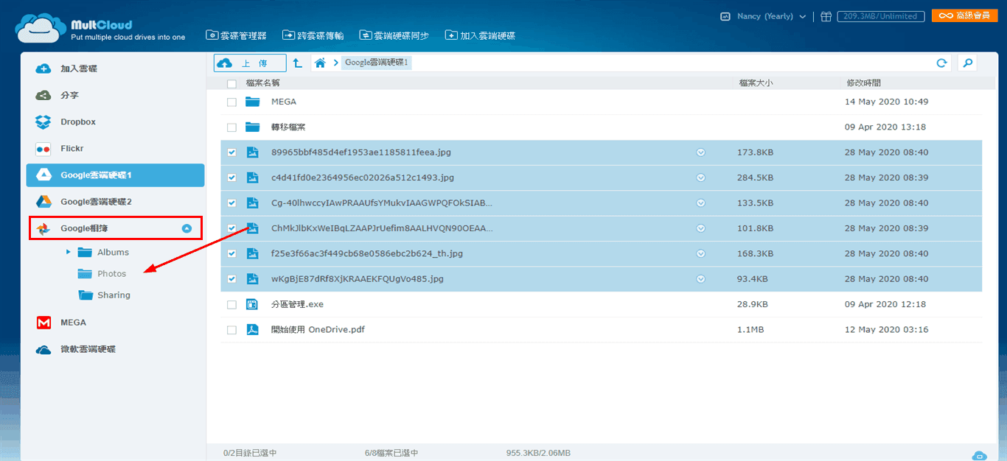Select the Photos folder under Google相簿
This screenshot has height=461, width=1007.
coord(111,274)
